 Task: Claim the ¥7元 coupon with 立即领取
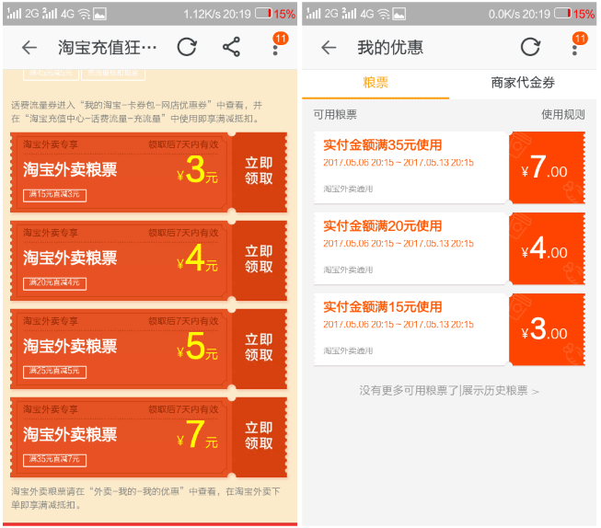click(260, 436)
